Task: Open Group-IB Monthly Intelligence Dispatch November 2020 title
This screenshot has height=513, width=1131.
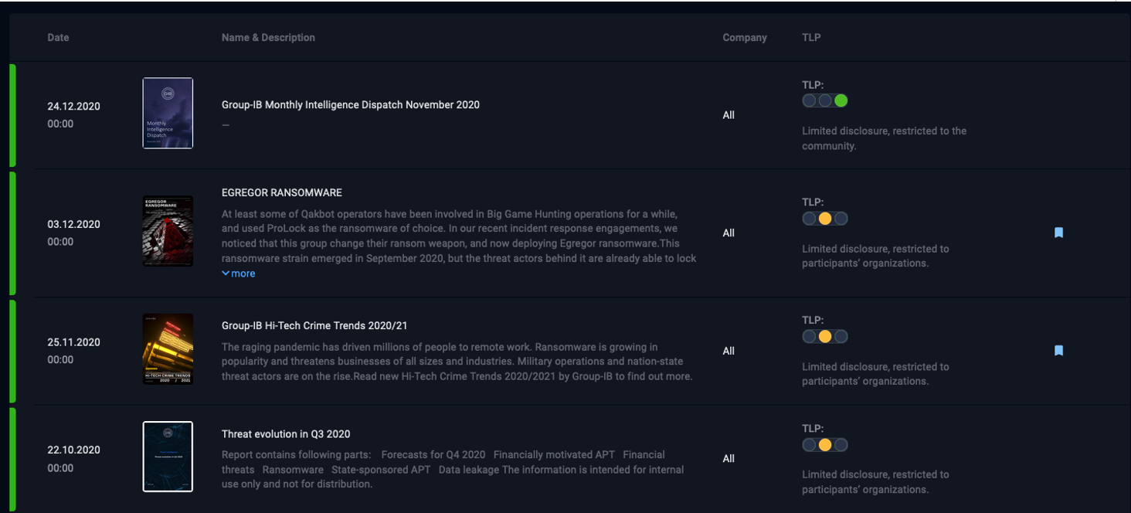Action: point(350,105)
